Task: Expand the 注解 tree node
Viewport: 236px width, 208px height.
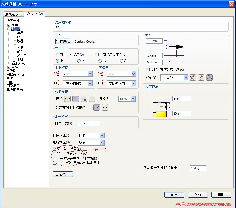Action: [x=8, y=25]
